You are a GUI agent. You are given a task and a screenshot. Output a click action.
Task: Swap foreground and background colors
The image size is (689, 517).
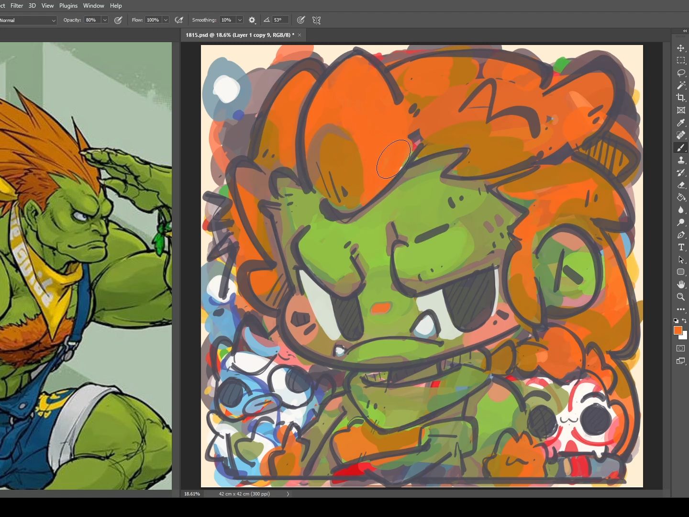[685, 321]
